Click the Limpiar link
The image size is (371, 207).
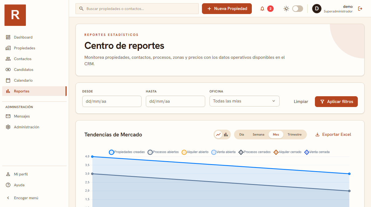pyautogui.click(x=301, y=102)
